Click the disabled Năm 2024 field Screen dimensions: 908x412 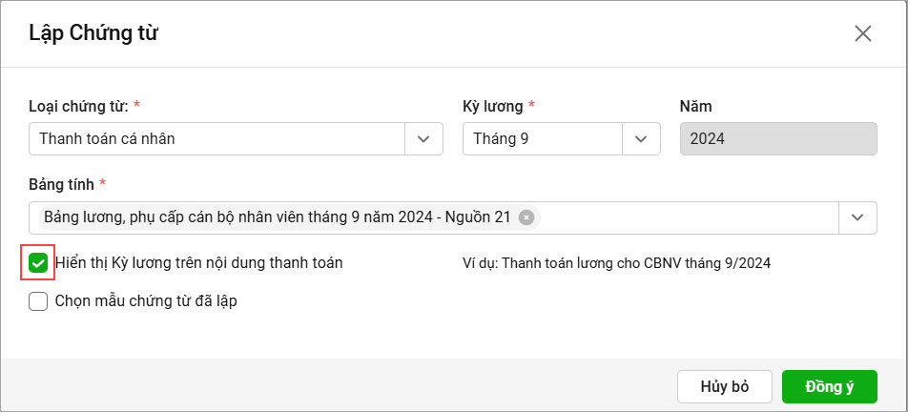tap(778, 139)
